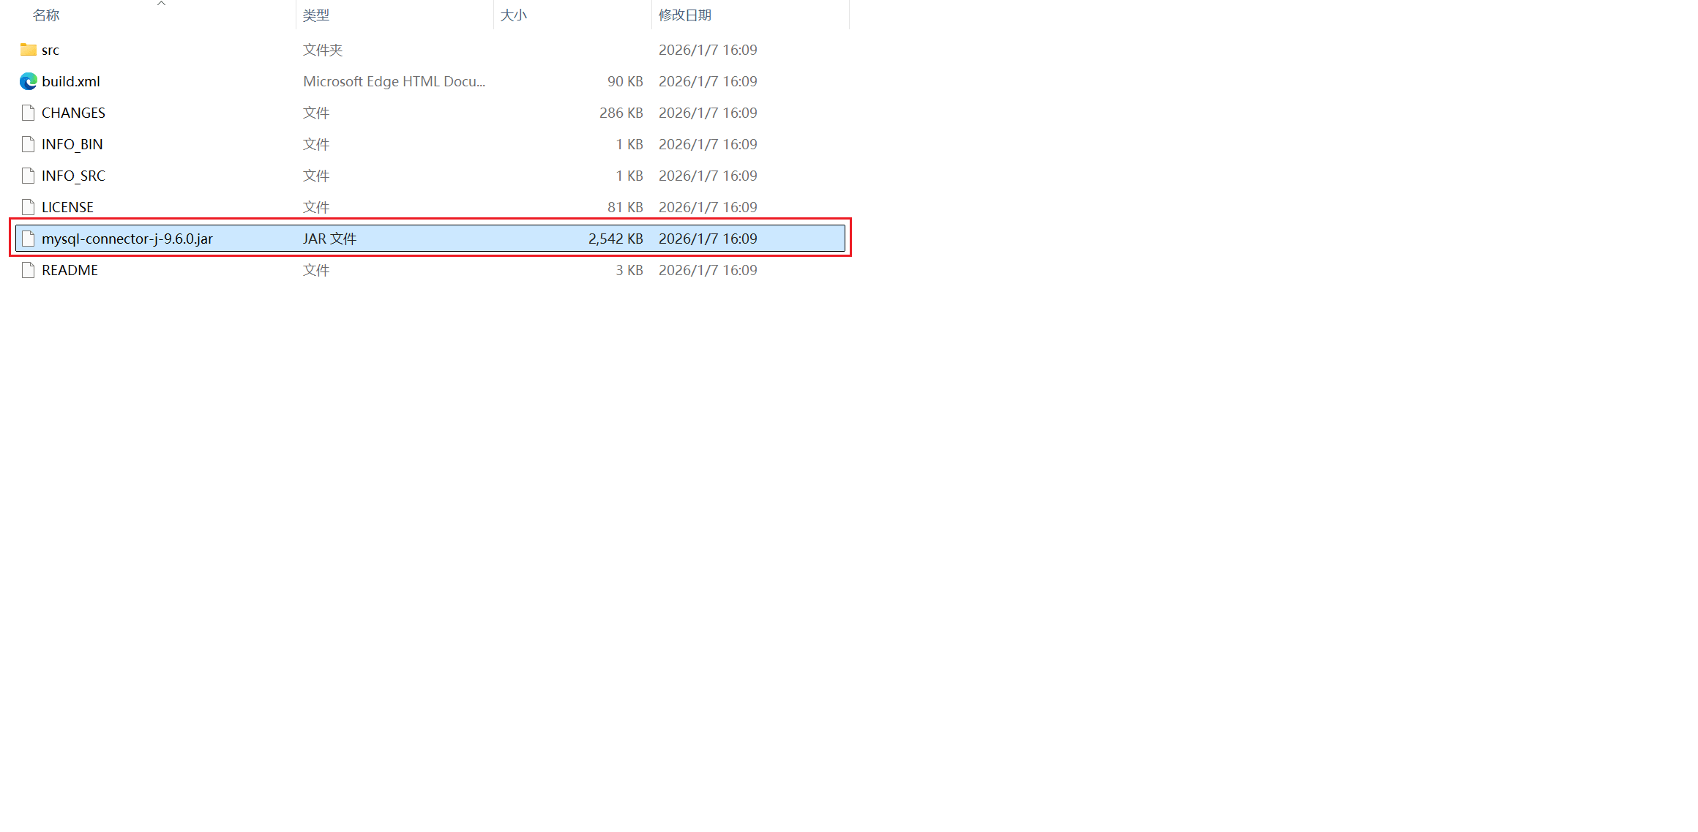Select the build.xml file name
The width and height of the screenshot is (1698, 832).
point(71,81)
